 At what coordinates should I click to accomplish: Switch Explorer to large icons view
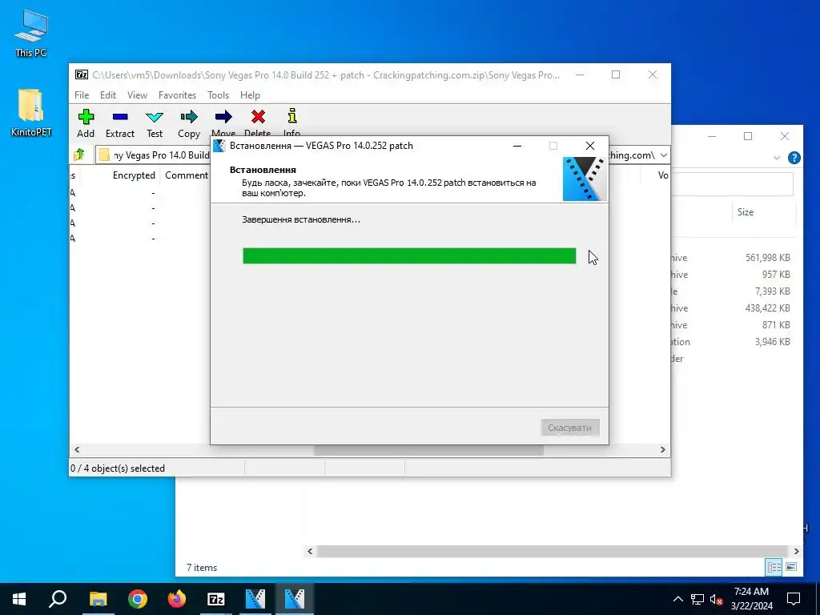click(790, 567)
